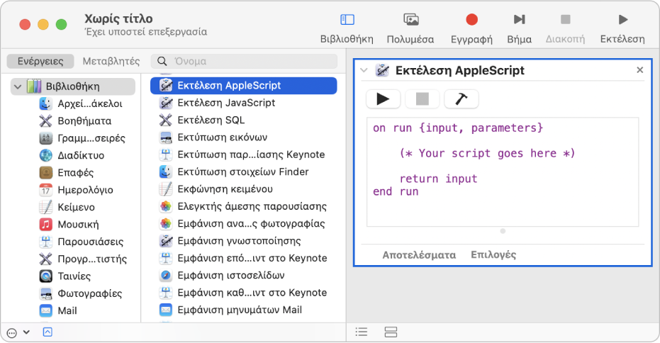
Task: Click the Βιβλιοθήκη toolbar icon
Action: pyautogui.click(x=347, y=21)
